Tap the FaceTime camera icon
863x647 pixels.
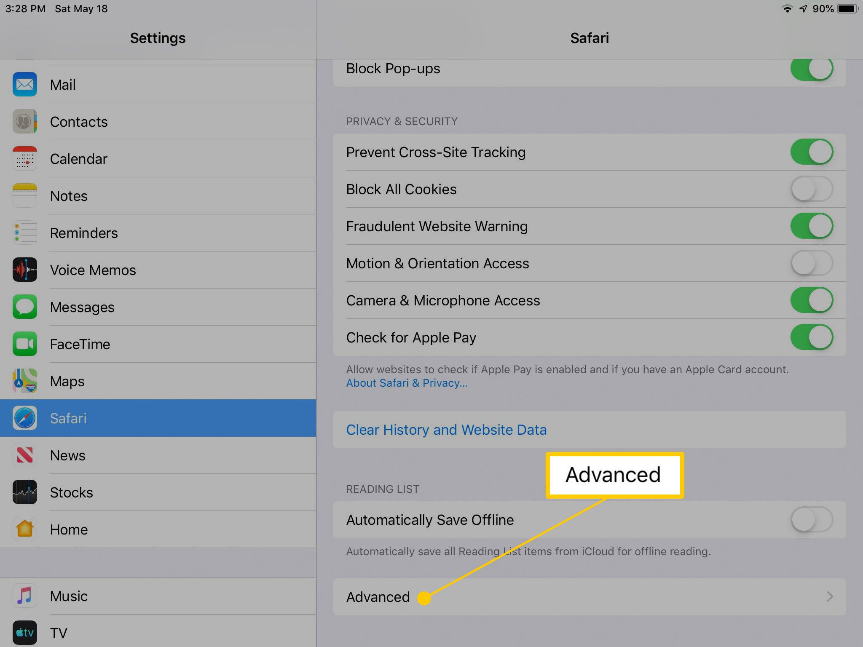25,344
